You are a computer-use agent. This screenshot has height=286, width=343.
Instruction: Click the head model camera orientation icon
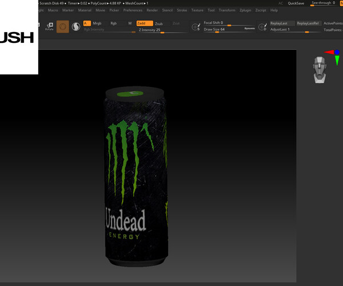pyautogui.click(x=320, y=70)
